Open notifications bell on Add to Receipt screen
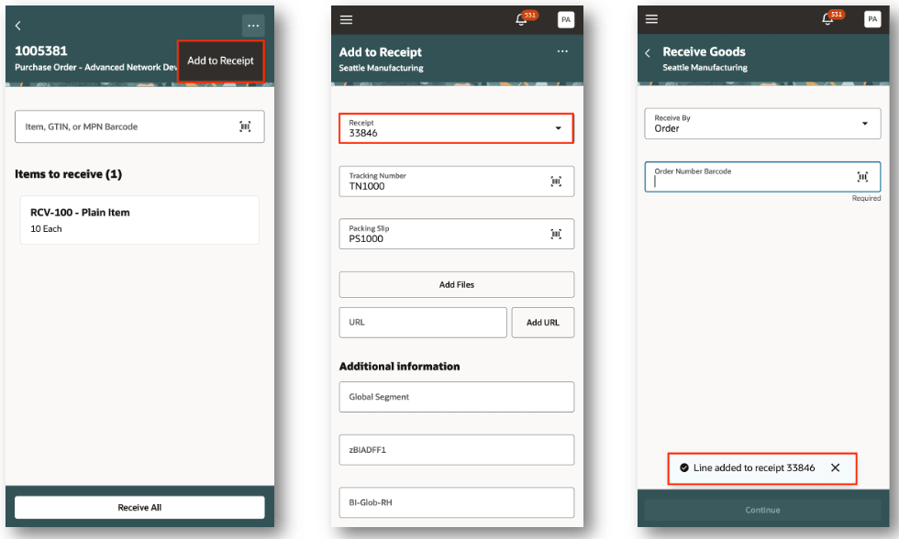The image size is (899, 539). pyautogui.click(x=521, y=19)
